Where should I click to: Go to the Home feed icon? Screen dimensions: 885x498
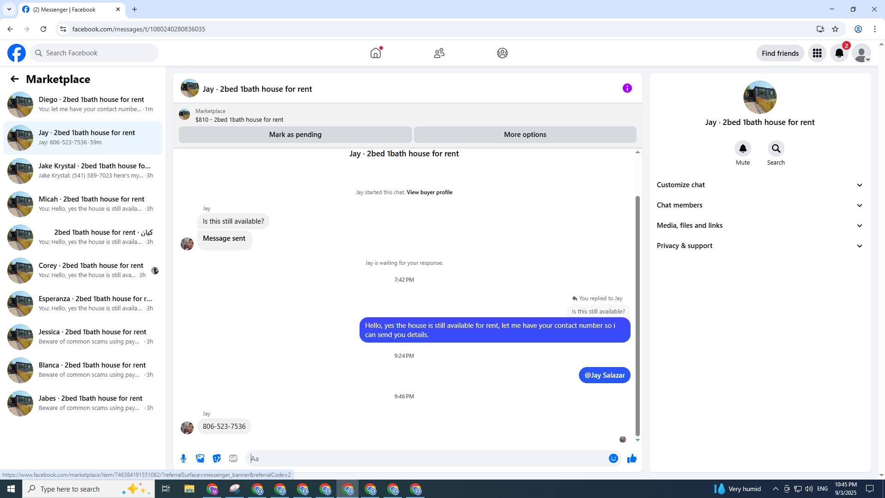[376, 53]
